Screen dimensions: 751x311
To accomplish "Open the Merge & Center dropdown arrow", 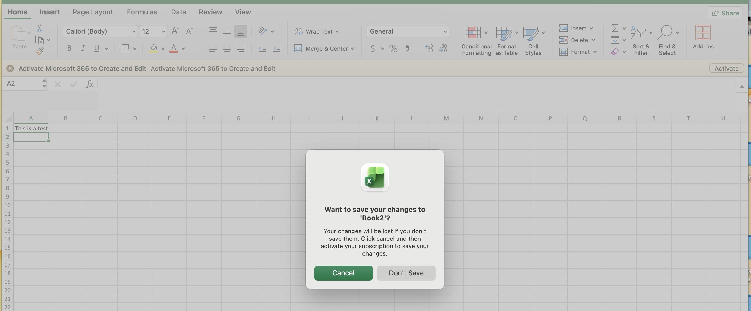I will coord(353,49).
